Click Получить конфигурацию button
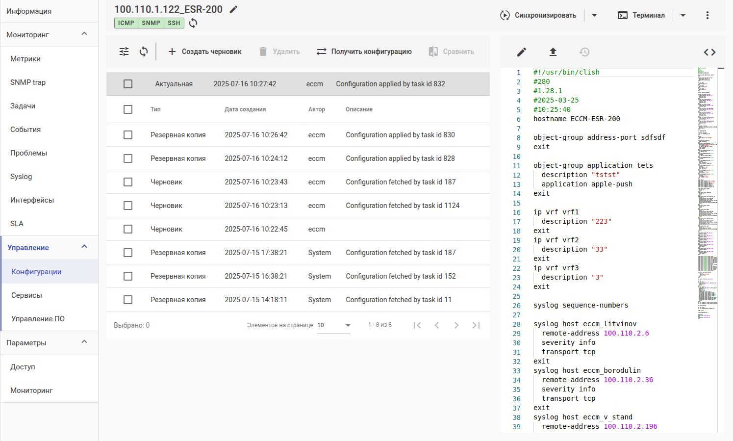 [364, 52]
